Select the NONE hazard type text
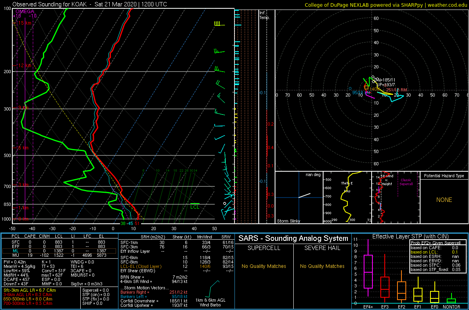Viewport: 469px width, 310px height. (444, 200)
